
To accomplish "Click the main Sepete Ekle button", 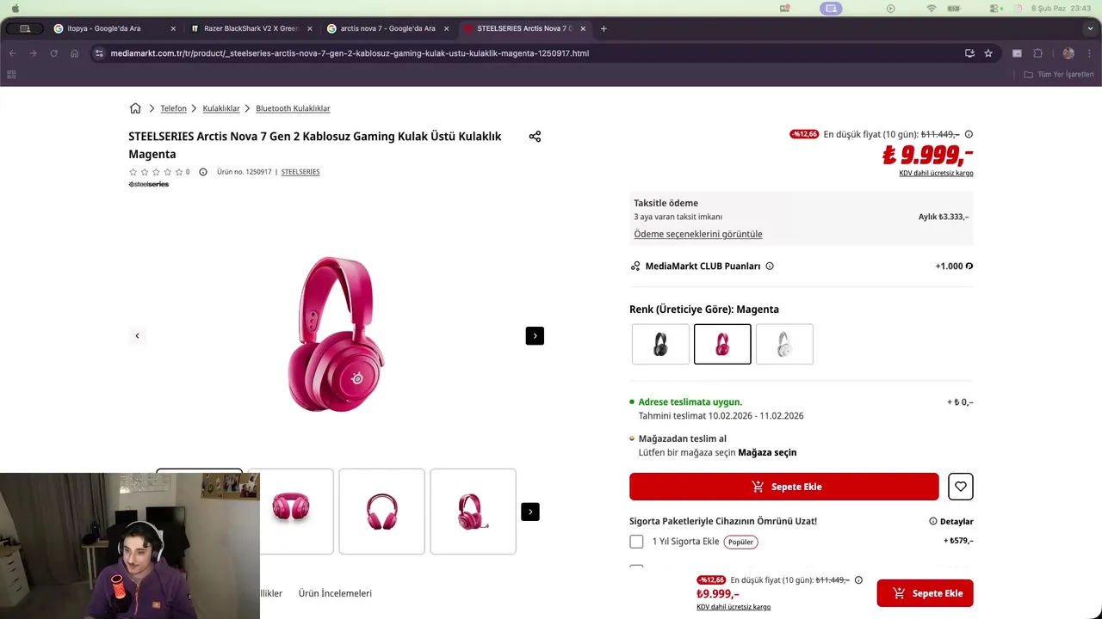I will (x=783, y=487).
